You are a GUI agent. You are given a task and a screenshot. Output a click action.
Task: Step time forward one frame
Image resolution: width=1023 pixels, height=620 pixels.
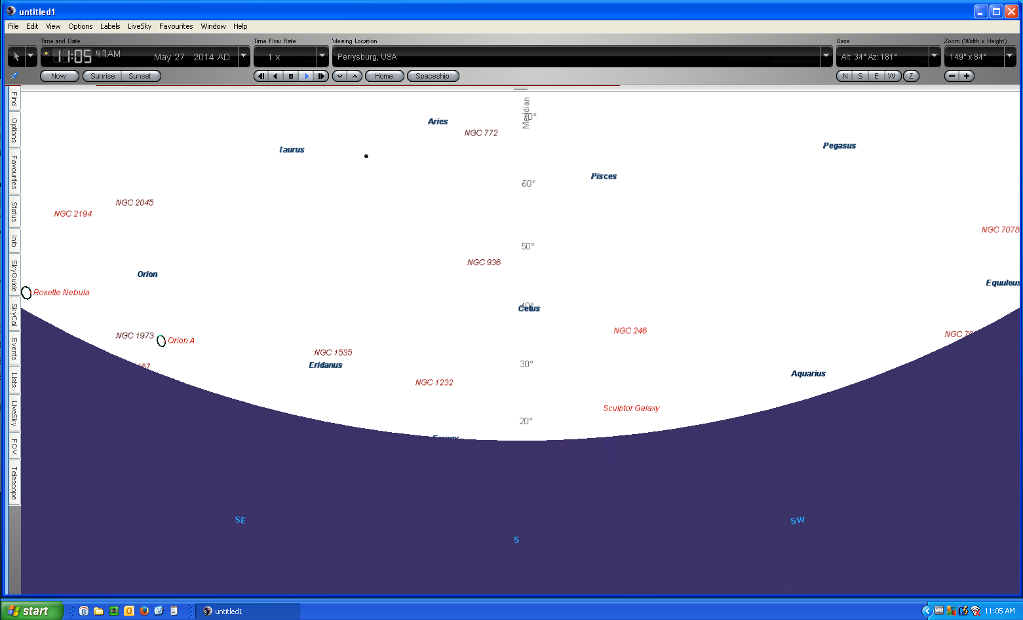coord(321,76)
